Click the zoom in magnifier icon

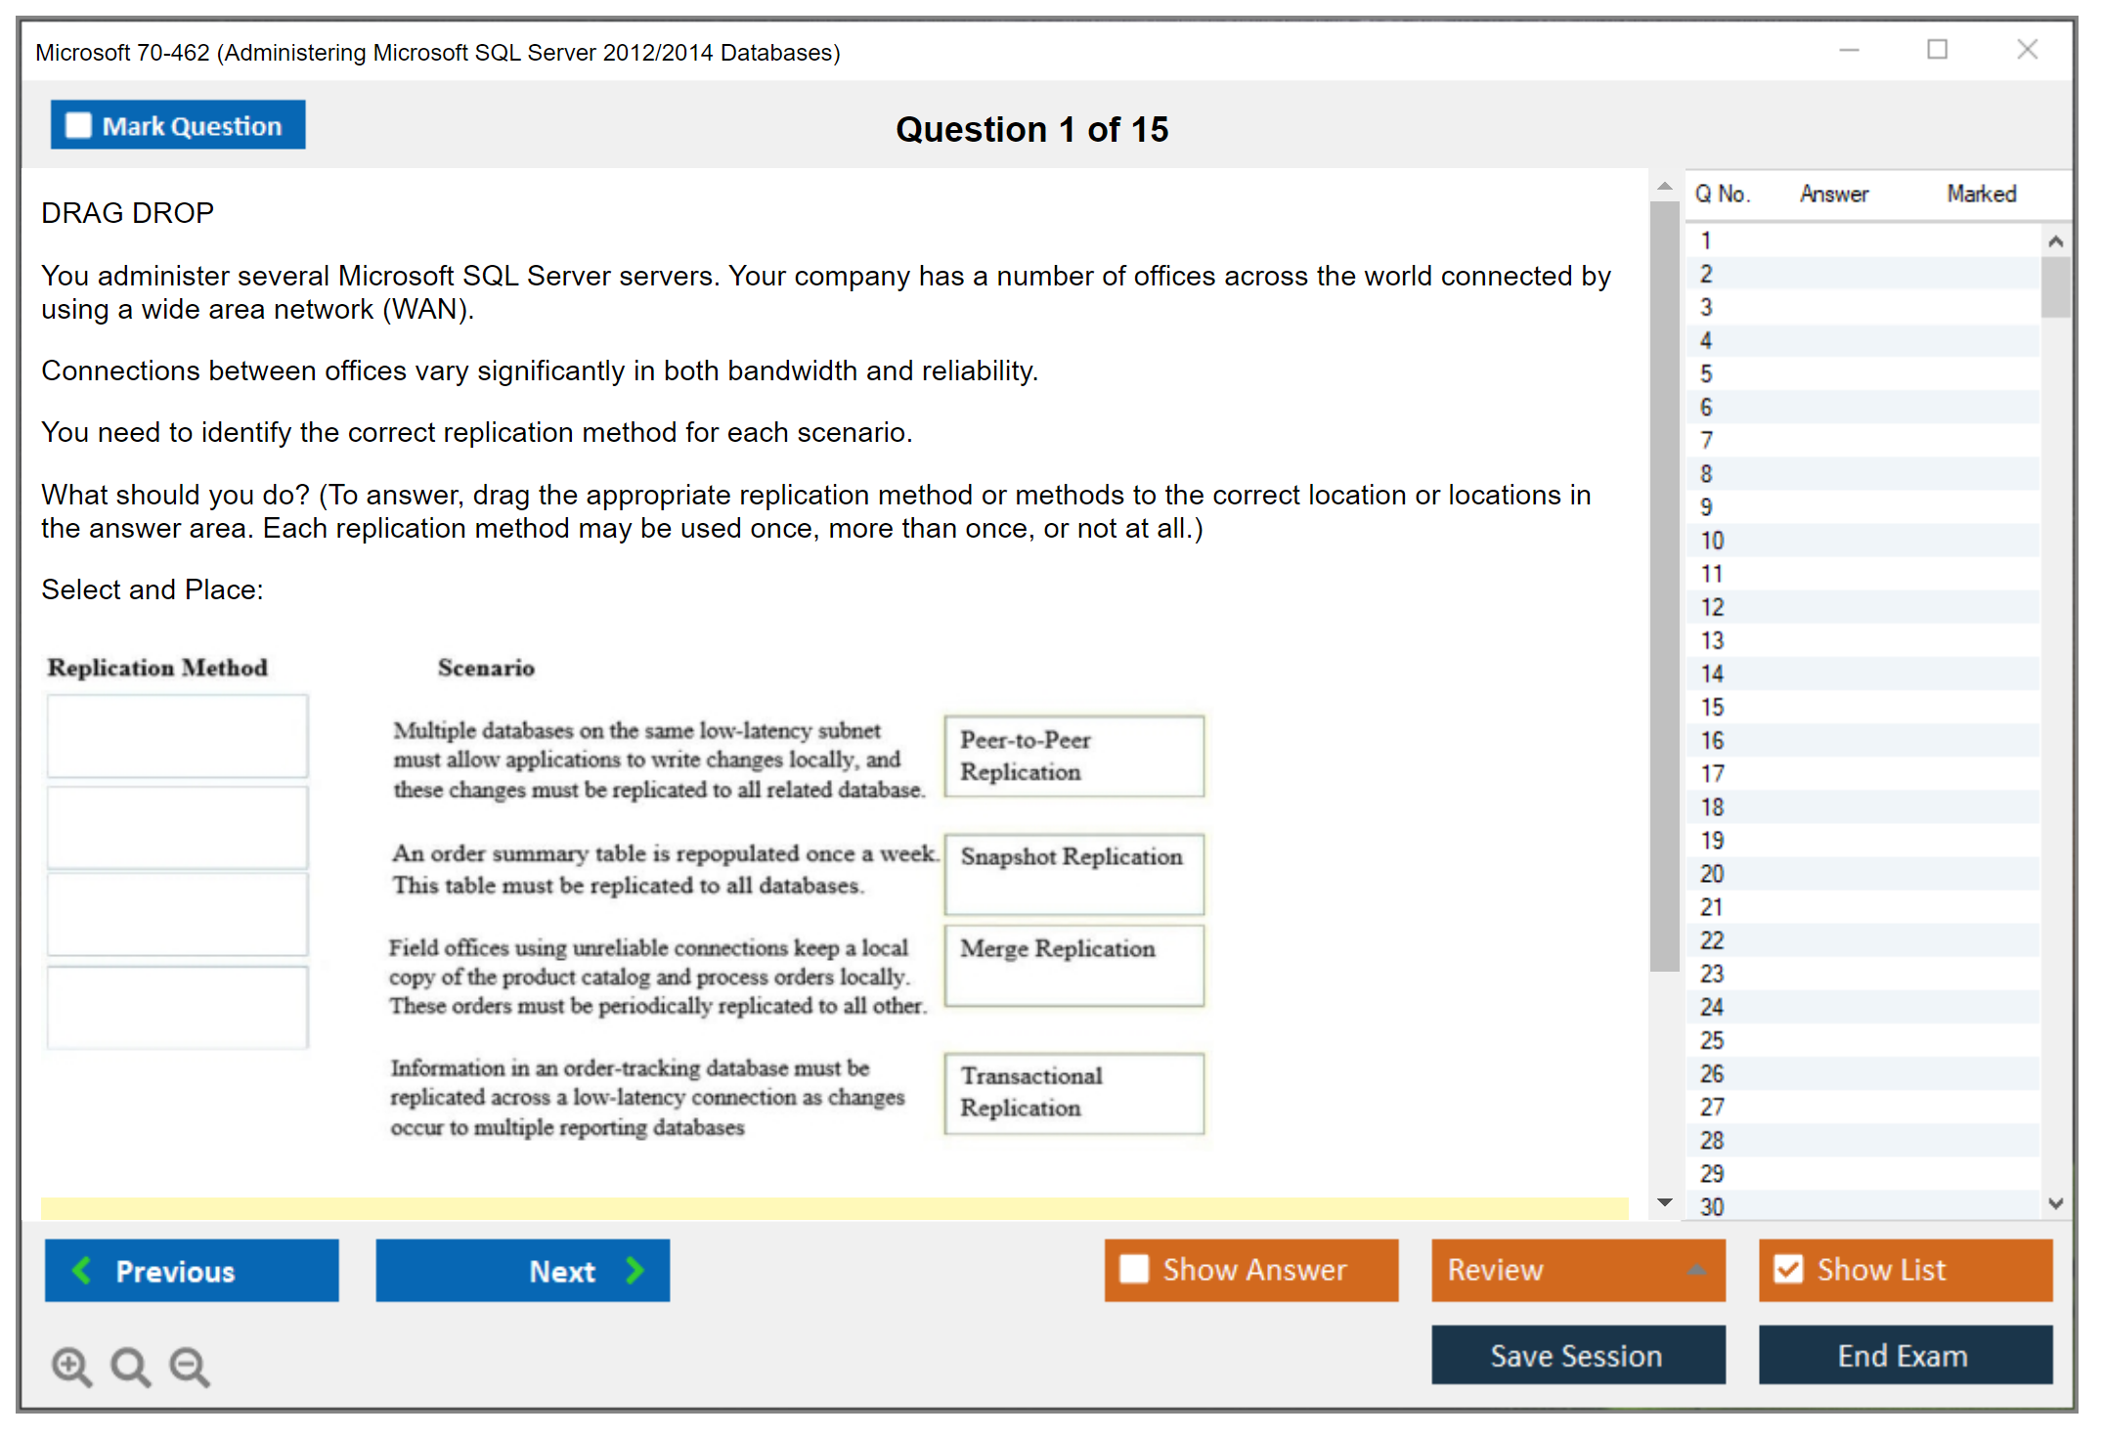[x=71, y=1366]
